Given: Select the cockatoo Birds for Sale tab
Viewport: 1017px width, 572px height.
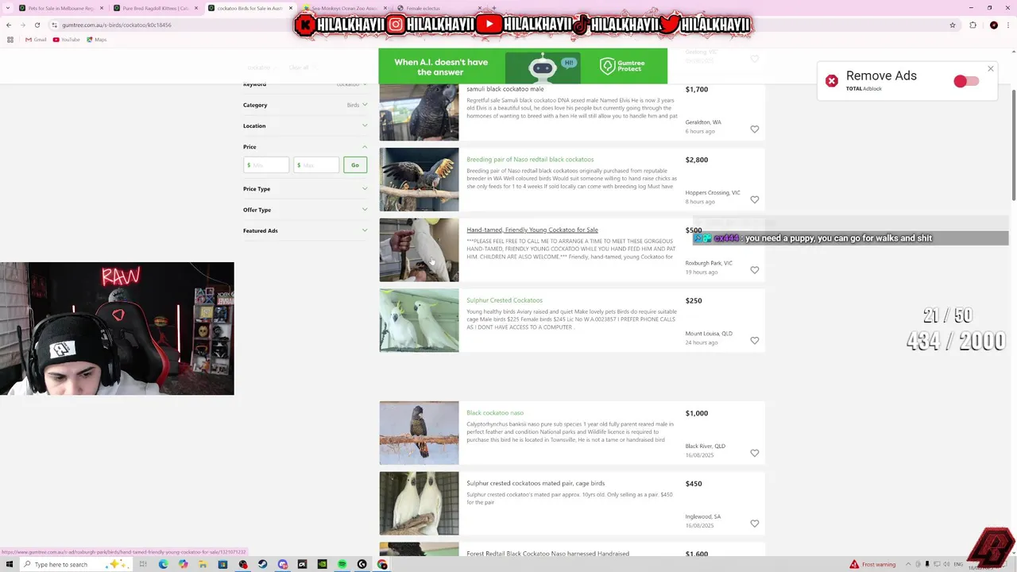Looking at the screenshot, I should [x=249, y=8].
